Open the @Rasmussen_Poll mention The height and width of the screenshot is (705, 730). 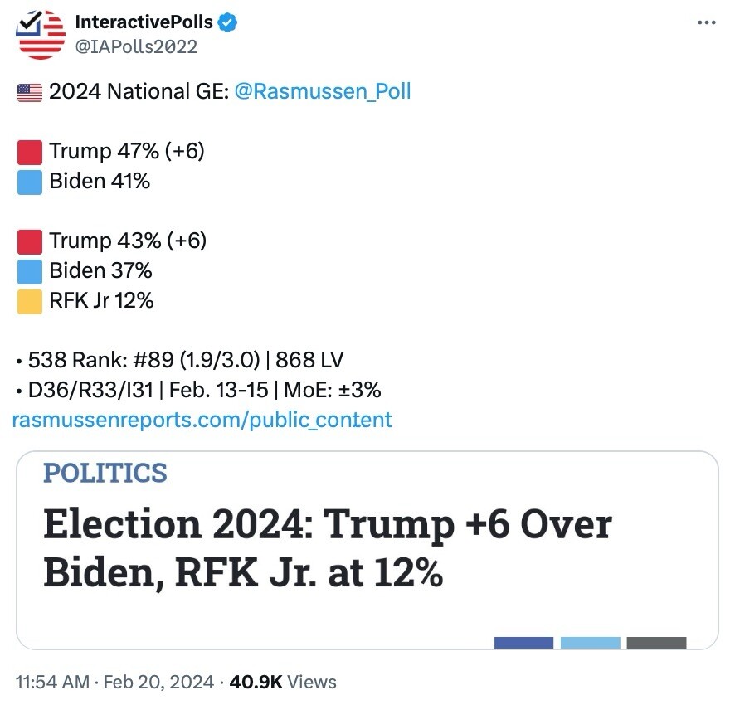(x=322, y=91)
